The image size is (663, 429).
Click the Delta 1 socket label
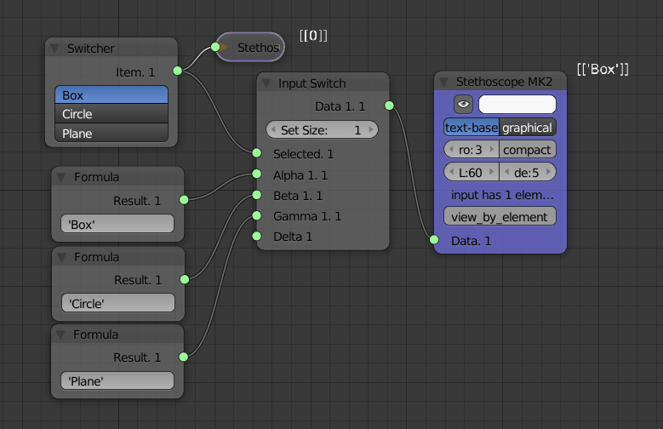(x=293, y=237)
